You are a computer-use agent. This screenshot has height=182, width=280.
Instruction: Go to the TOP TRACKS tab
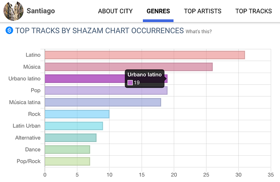click(253, 11)
